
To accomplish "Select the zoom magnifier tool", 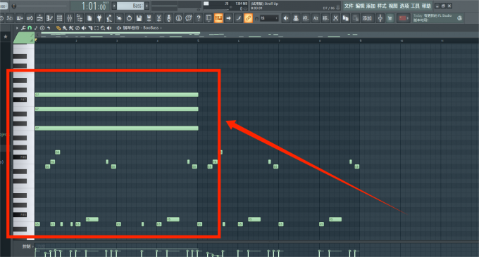I will (x=103, y=27).
